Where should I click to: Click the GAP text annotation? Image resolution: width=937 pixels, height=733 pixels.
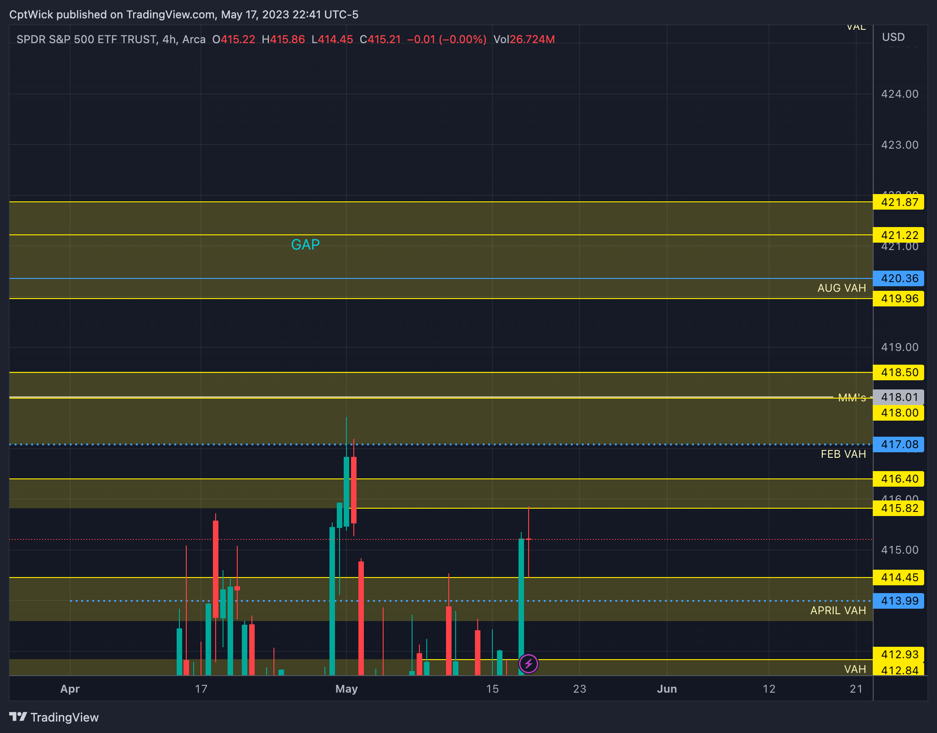(306, 244)
